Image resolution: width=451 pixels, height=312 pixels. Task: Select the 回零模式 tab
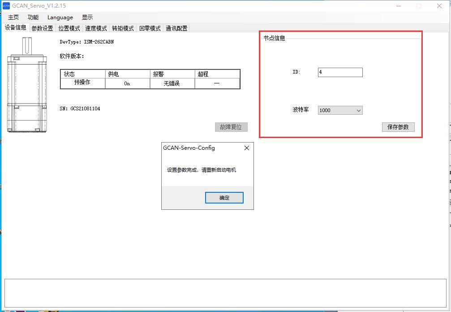coord(150,28)
